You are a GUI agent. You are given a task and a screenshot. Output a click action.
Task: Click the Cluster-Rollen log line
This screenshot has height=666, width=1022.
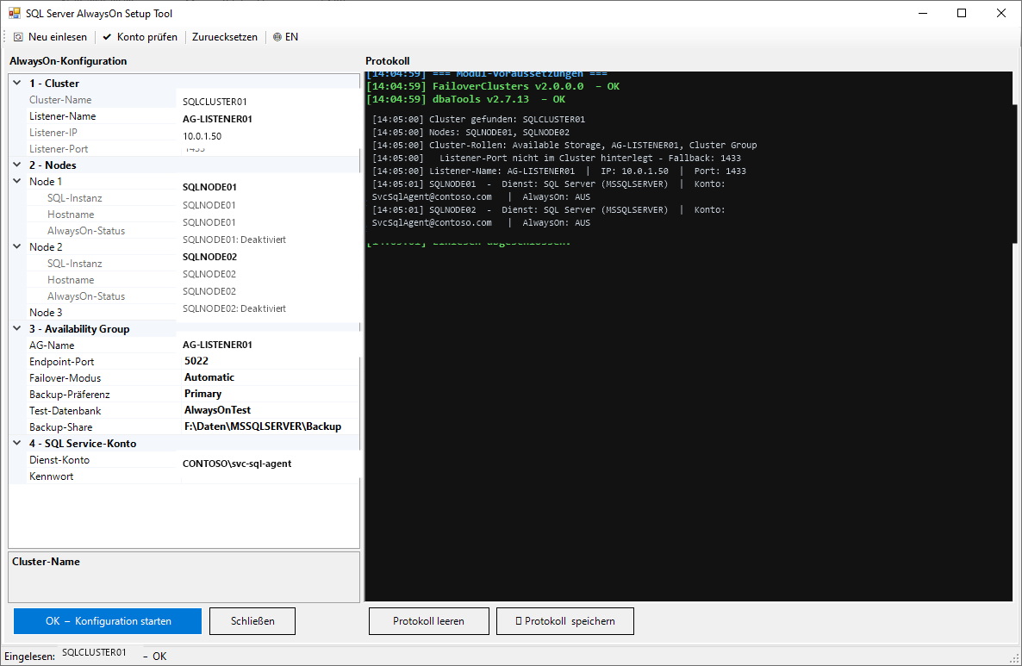click(x=564, y=146)
